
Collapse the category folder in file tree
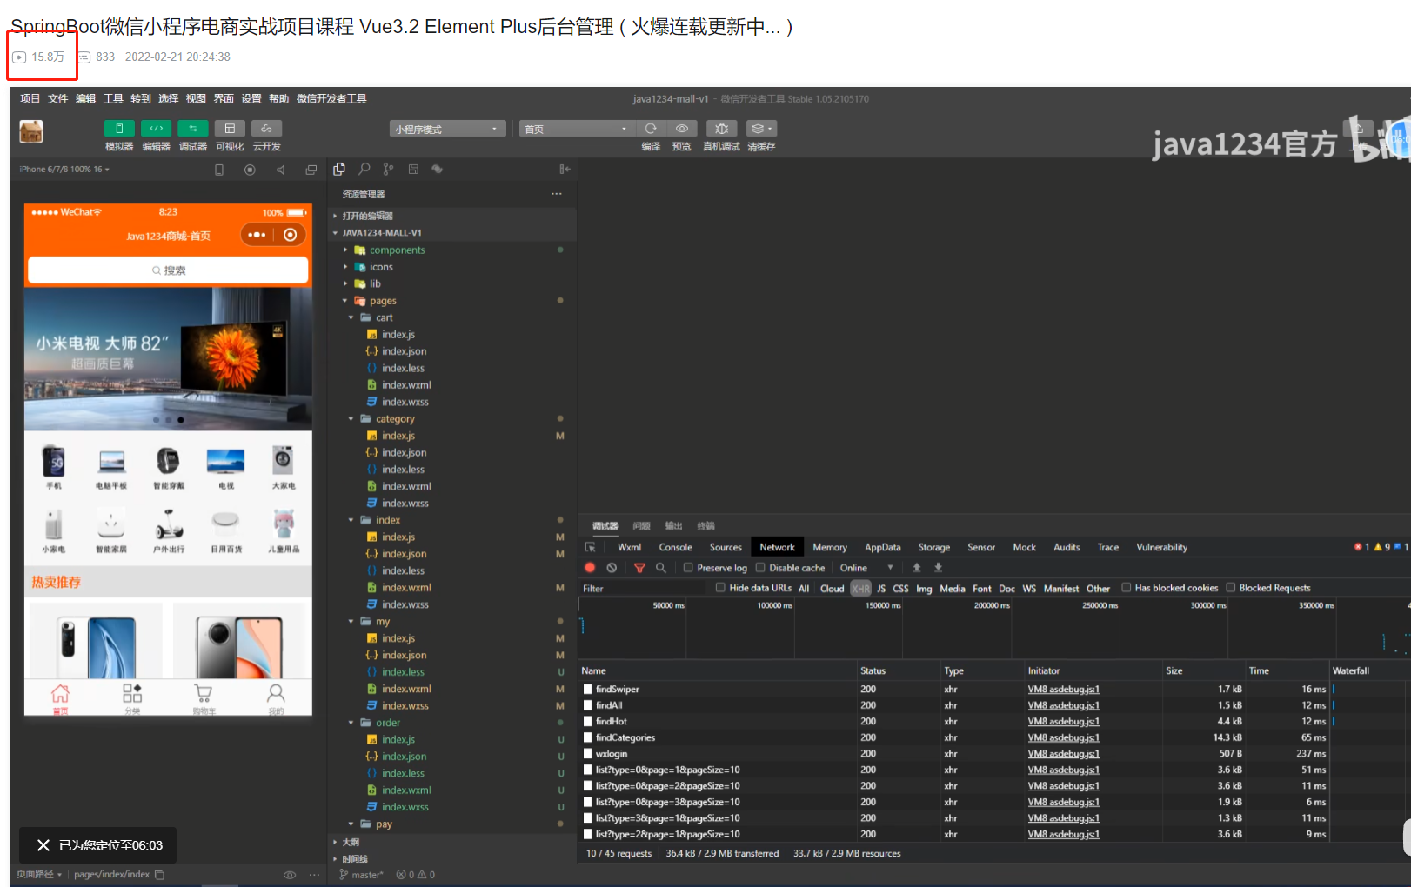[x=351, y=419]
